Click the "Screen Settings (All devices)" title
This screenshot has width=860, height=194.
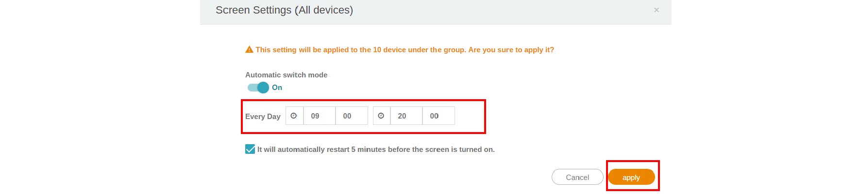(x=284, y=10)
